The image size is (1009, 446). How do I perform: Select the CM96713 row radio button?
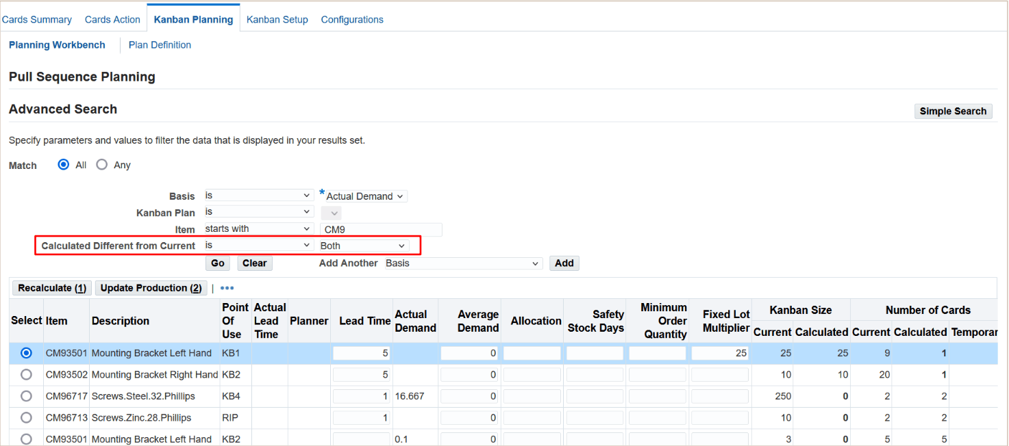(26, 417)
